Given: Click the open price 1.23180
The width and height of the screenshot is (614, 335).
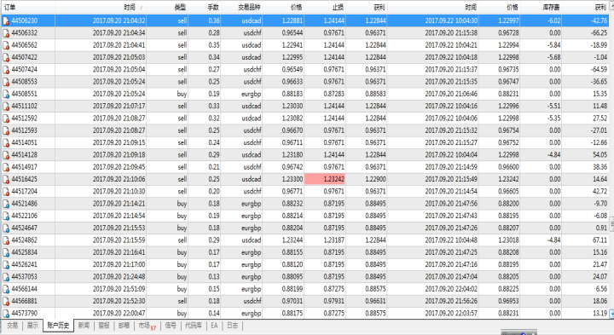Looking at the screenshot, I should pos(293,155).
